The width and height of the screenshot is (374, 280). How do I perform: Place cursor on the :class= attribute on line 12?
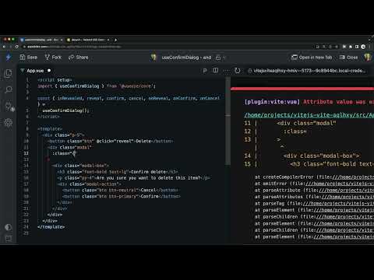62,153
